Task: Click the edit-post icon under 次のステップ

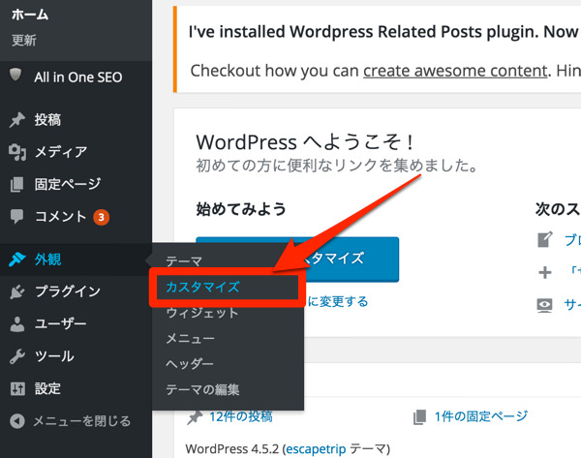Action: pos(545,240)
